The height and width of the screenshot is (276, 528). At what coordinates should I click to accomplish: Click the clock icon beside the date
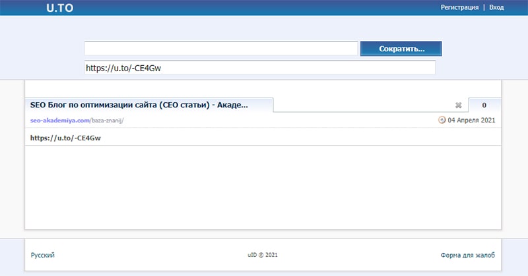442,120
